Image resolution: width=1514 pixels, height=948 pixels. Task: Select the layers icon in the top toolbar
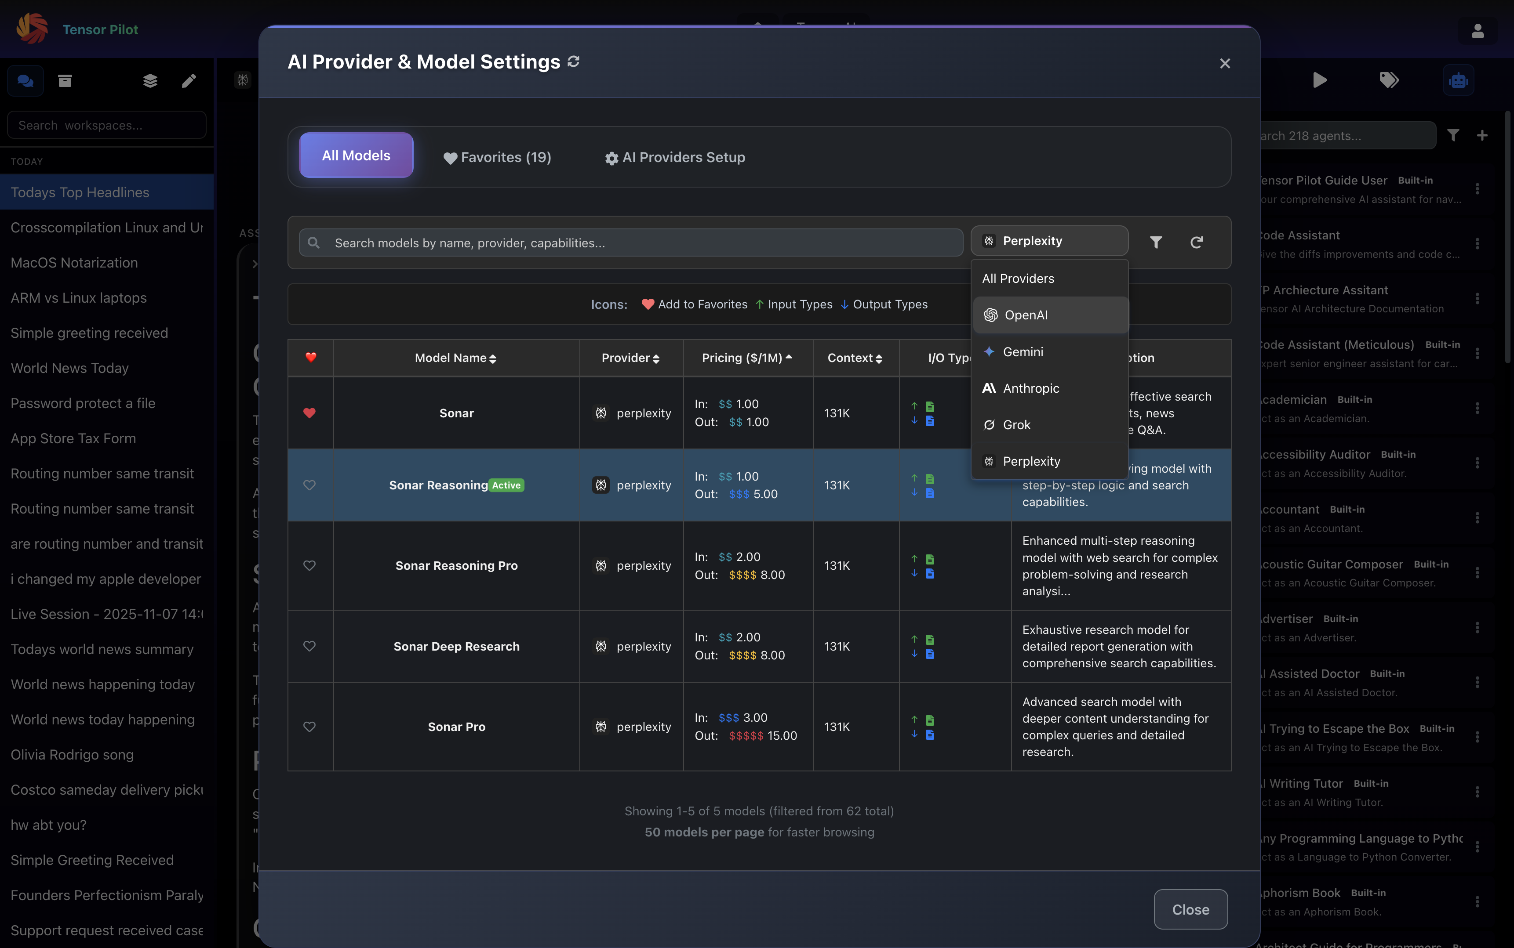point(150,80)
